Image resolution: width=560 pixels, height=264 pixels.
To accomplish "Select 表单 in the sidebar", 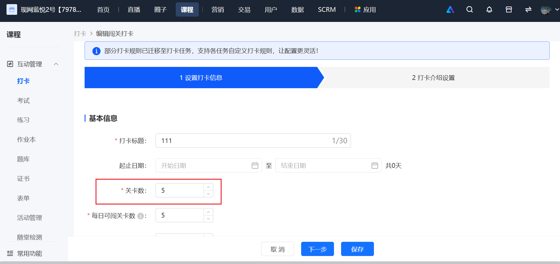I will click(x=23, y=198).
